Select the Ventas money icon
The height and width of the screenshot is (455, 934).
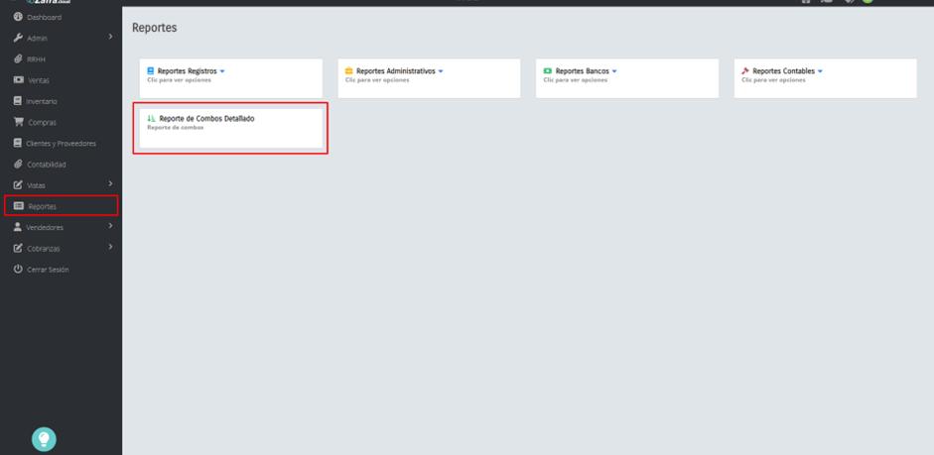[18, 80]
